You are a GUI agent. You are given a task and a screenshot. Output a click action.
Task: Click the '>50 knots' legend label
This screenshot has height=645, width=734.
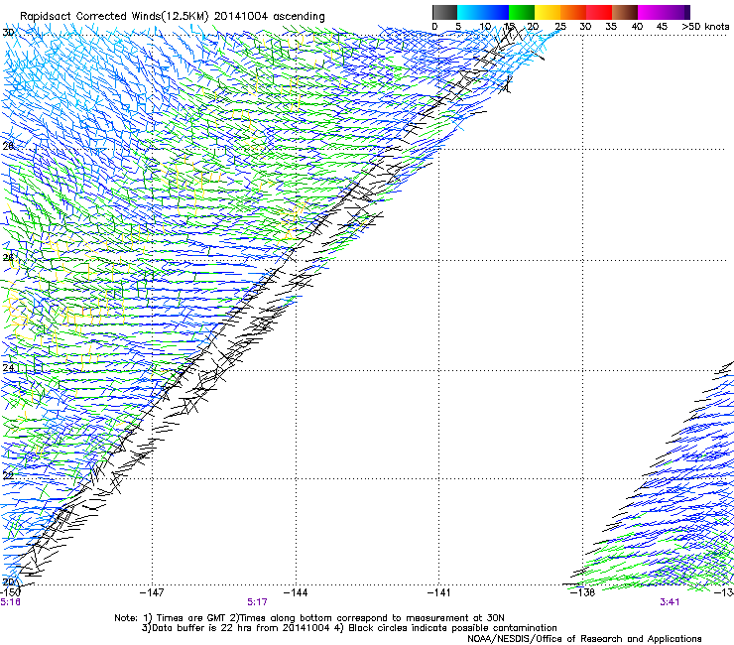(705, 26)
